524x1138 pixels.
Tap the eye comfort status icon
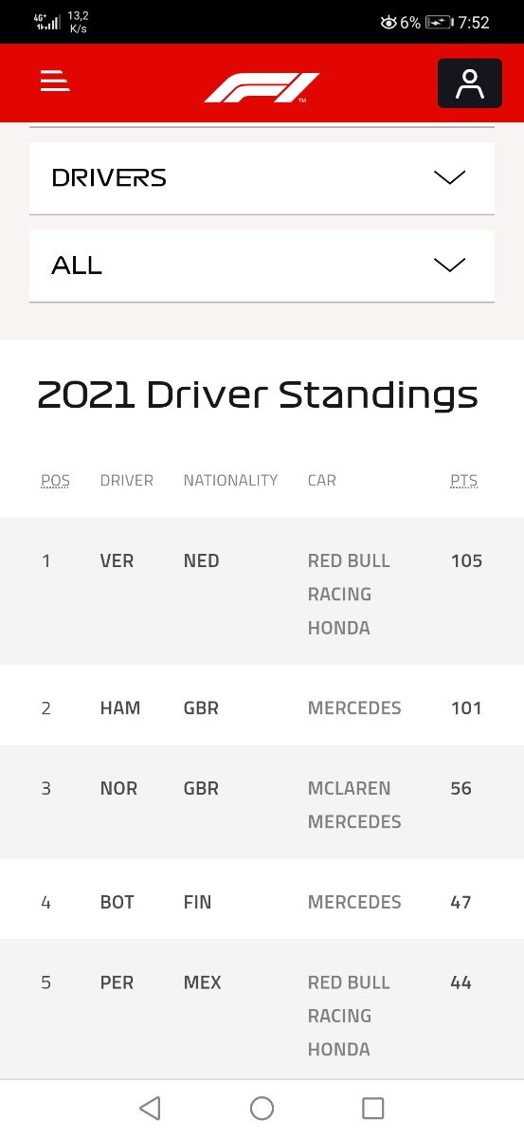[388, 22]
